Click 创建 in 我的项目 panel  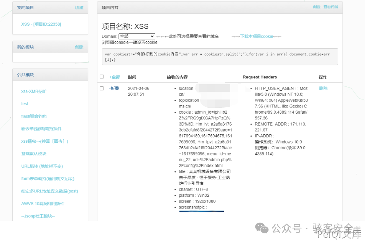pos(79,7)
